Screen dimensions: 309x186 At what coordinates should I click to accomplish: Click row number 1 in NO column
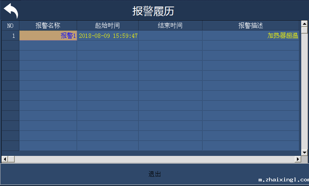(x=10, y=36)
